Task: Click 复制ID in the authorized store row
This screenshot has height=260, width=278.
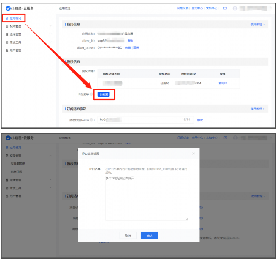Action: click(222, 84)
